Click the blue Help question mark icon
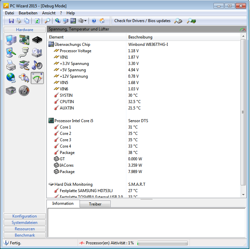250x249 pixels. 94,21
